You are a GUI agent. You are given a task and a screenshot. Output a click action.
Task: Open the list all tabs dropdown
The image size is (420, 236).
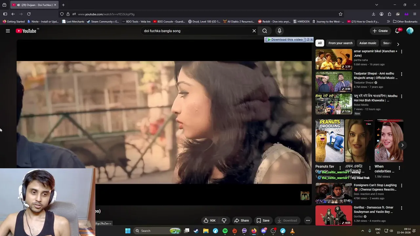pyautogui.click(x=377, y=5)
